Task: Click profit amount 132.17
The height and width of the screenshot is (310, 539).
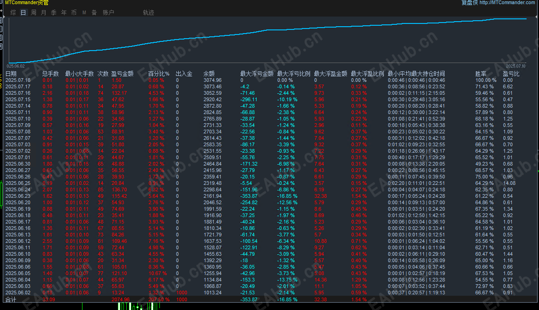Action: (x=119, y=93)
